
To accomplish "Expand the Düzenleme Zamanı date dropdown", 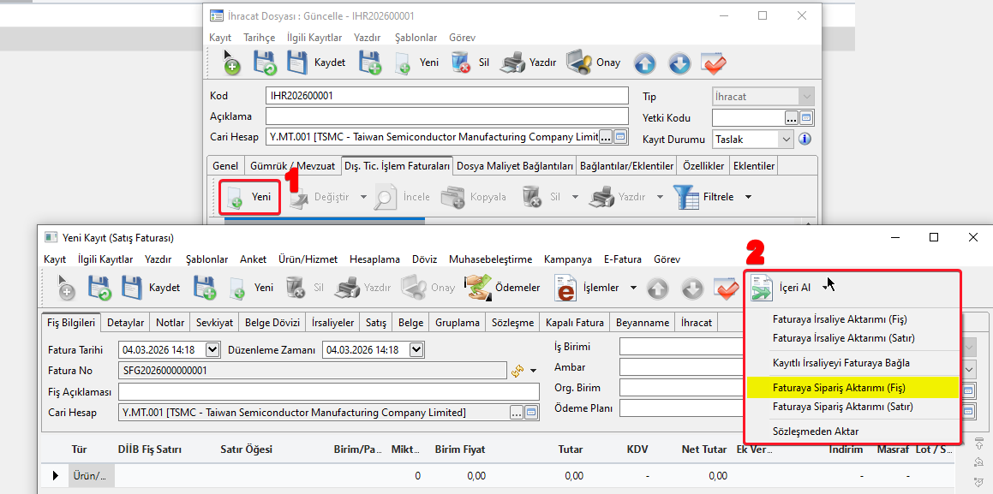I will point(416,349).
